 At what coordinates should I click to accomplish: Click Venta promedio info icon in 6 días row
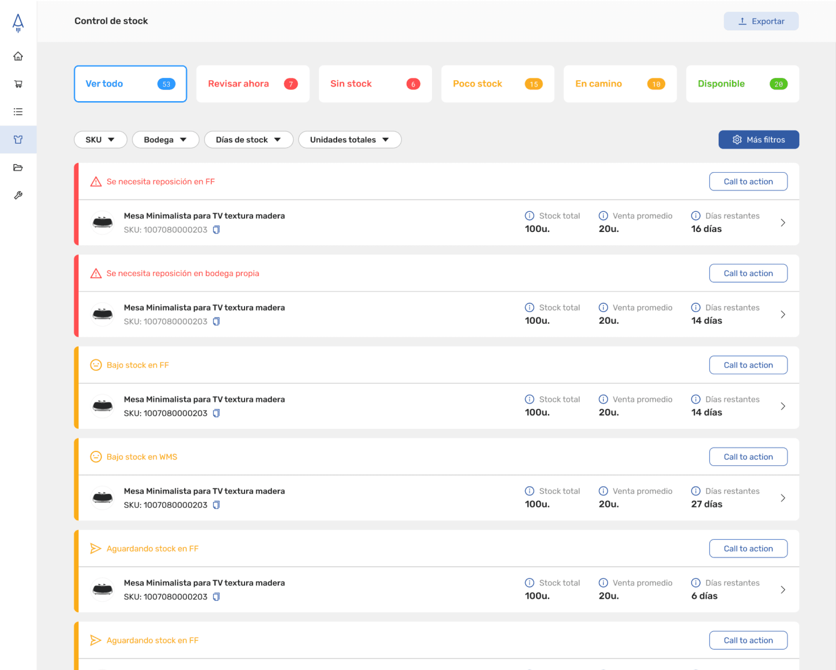(x=604, y=583)
